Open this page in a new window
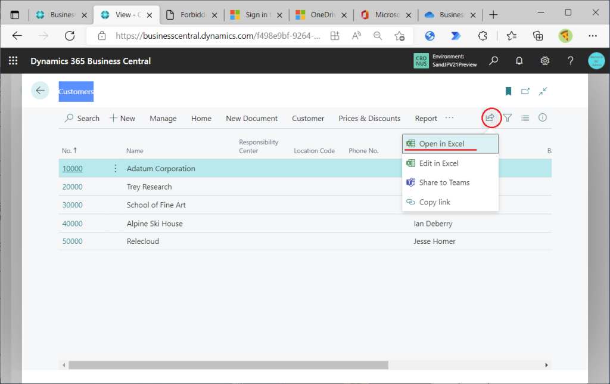The image size is (610, 384). pyautogui.click(x=525, y=91)
